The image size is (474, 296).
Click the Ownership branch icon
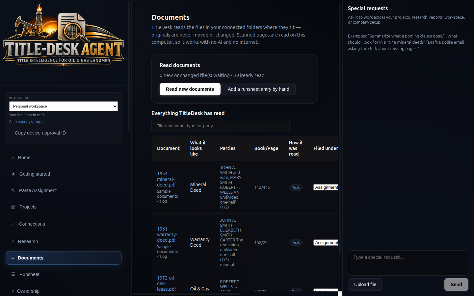[x=13, y=291]
